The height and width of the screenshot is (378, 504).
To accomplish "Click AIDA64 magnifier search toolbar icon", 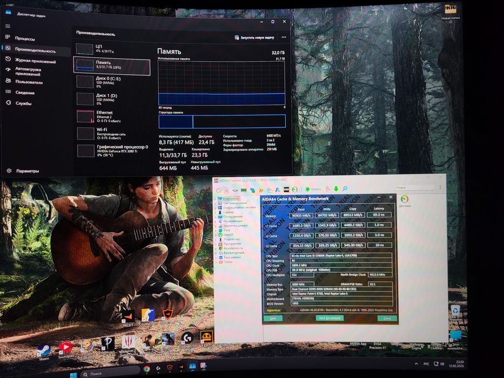I will (x=345, y=188).
